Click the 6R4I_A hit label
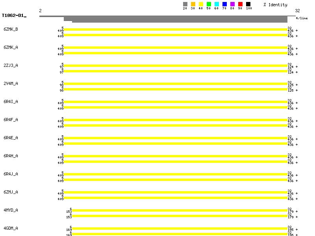The height and width of the screenshot is (236, 315). pos(11,102)
